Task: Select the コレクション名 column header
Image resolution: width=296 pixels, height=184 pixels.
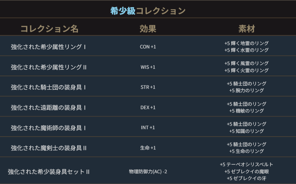Action: point(49,29)
